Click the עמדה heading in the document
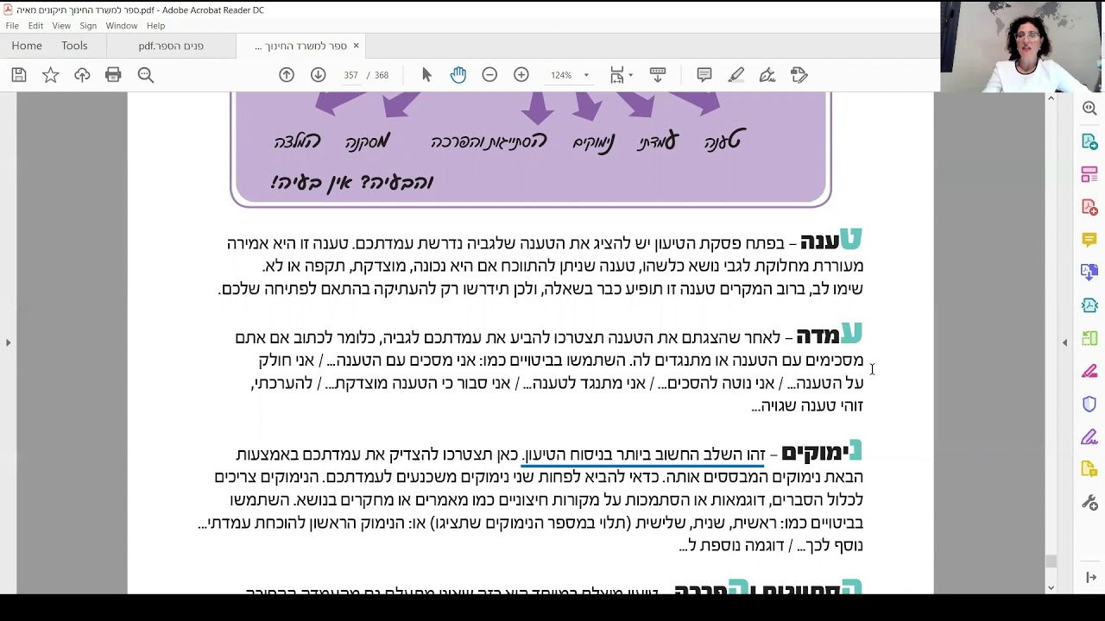This screenshot has height=621, width=1105. tap(830, 335)
